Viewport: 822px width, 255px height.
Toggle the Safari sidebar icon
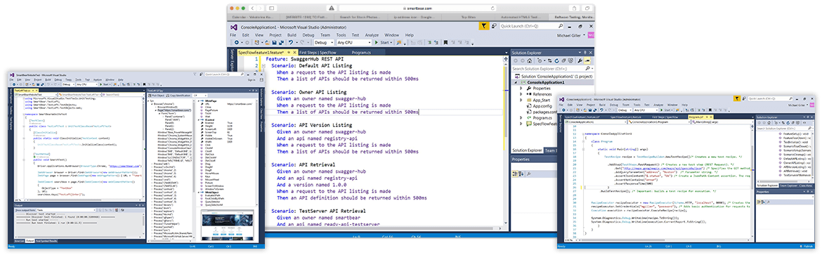(x=272, y=8)
